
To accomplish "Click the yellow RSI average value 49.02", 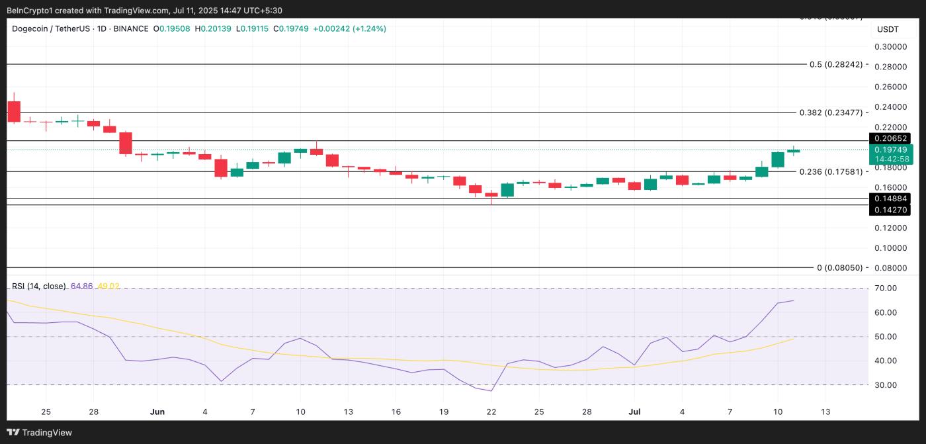I will [106, 287].
